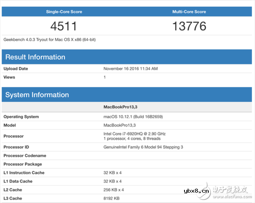255x203 pixels.
Task: Select the GenuineIntel Family 6 Model 94 value
Action: tap(143, 147)
